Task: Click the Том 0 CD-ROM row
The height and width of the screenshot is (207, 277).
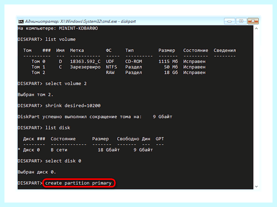Action: [118, 61]
